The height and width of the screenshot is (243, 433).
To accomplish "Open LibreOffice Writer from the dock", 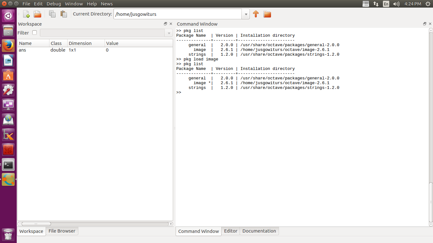I will (x=8, y=60).
